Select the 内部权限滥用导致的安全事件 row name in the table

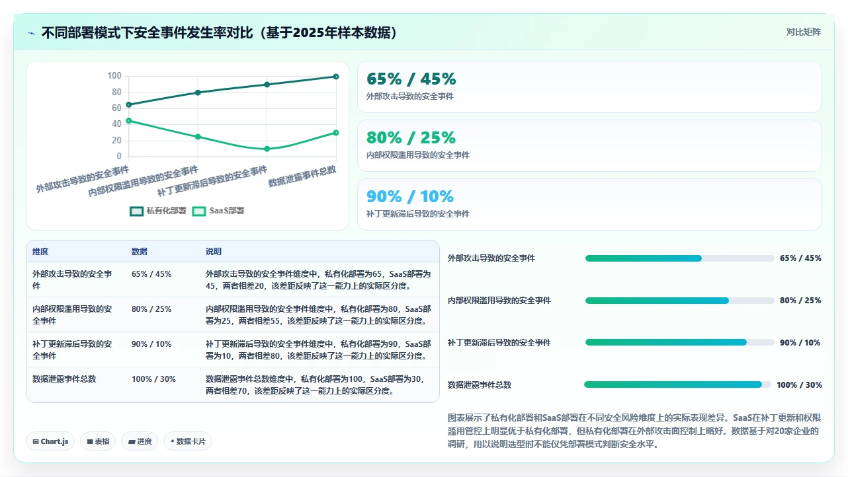click(72, 315)
